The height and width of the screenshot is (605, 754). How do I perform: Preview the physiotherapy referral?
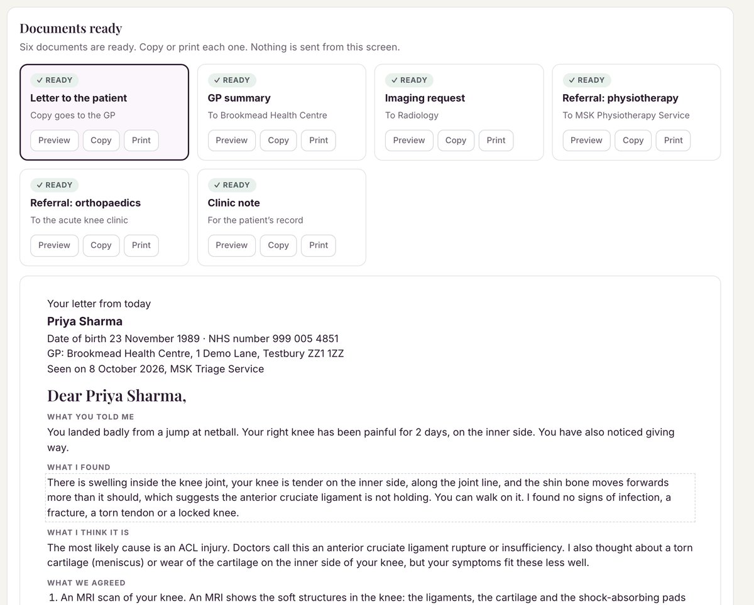tap(586, 141)
